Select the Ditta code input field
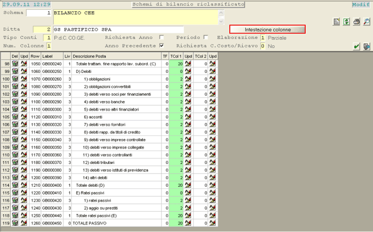373x232 pixels. [42, 29]
